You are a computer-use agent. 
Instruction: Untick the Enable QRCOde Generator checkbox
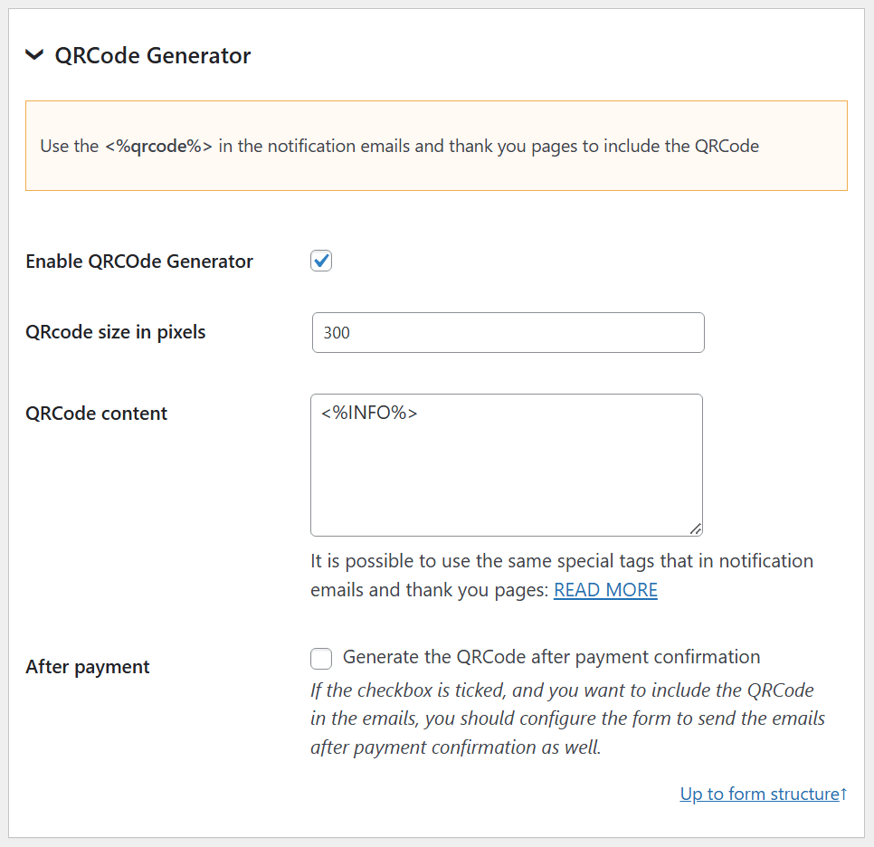pyautogui.click(x=321, y=262)
